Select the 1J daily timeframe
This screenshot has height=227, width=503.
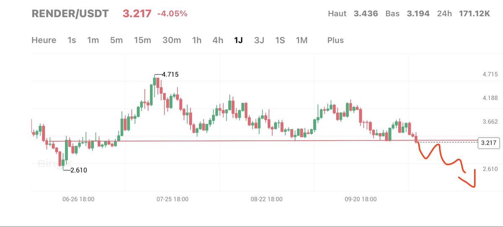click(238, 40)
